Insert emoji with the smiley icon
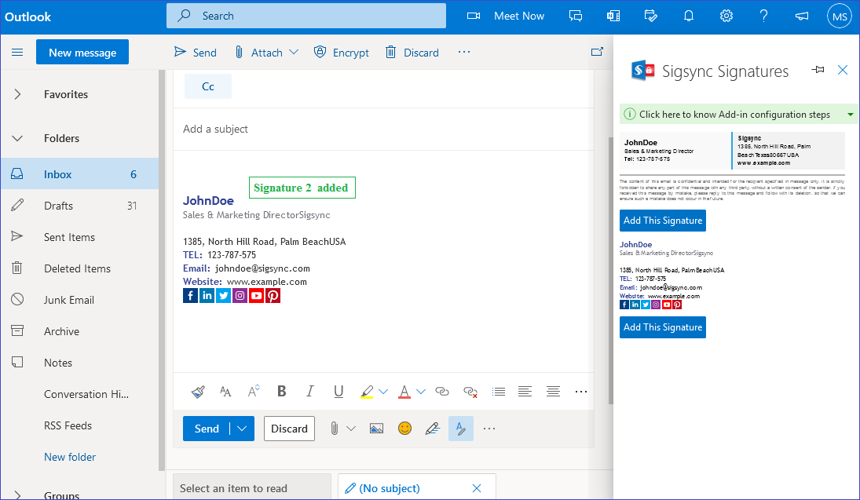 [x=404, y=429]
